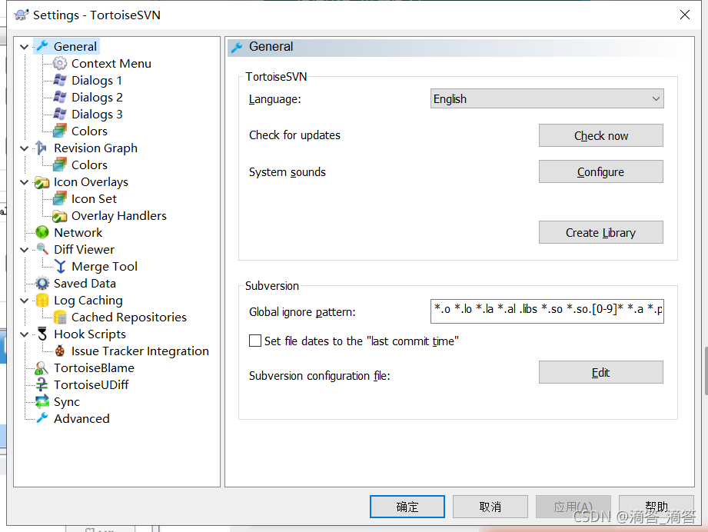Screen dimensions: 708x532
Task: Go to the Network settings page
Action: pos(78,233)
